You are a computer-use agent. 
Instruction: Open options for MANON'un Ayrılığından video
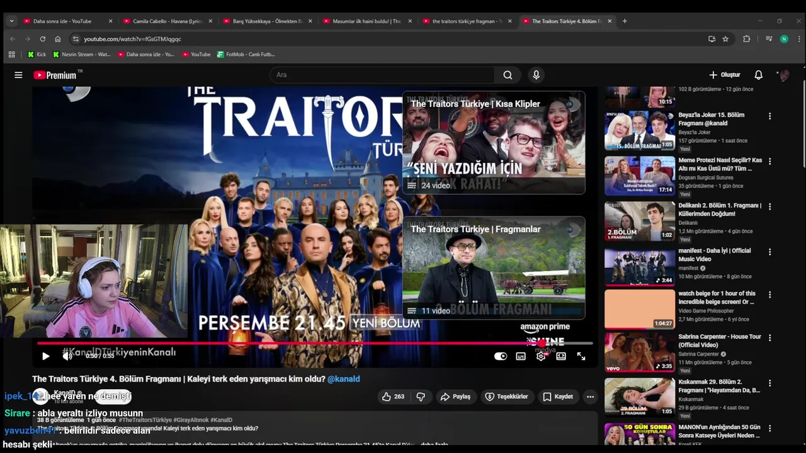pos(769,428)
